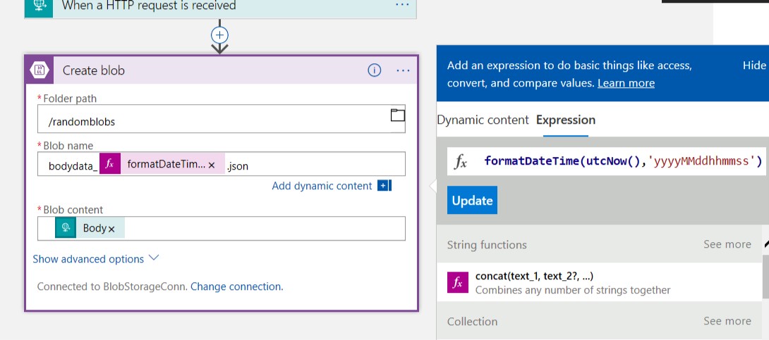
Task: Click the fx icon on formatDateTime token
Action: (110, 164)
